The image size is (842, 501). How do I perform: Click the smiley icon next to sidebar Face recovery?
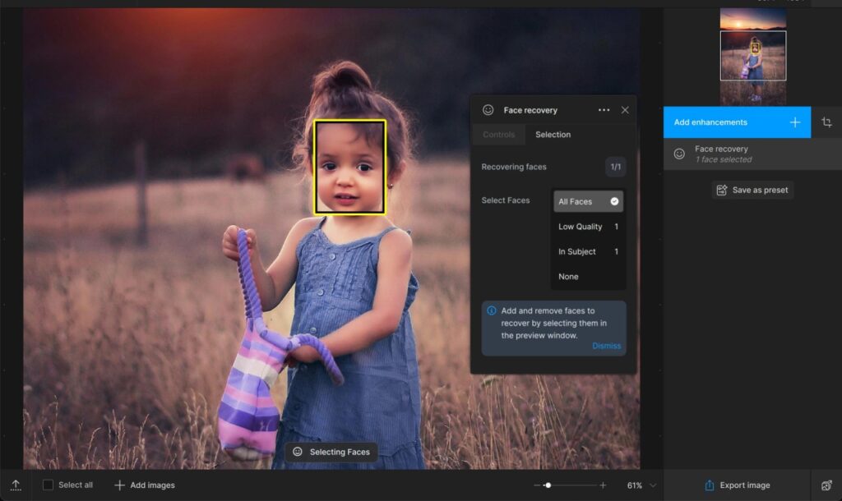point(679,154)
